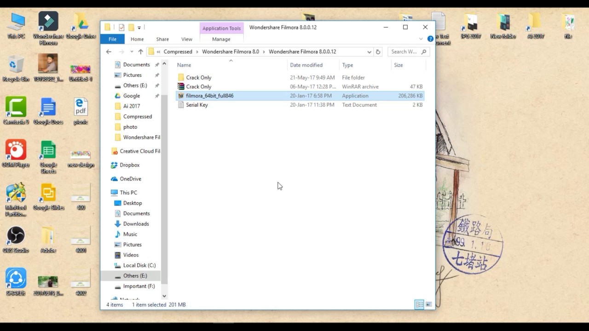This screenshot has height=331, width=589.
Task: Refresh the current folder view
Action: click(378, 52)
